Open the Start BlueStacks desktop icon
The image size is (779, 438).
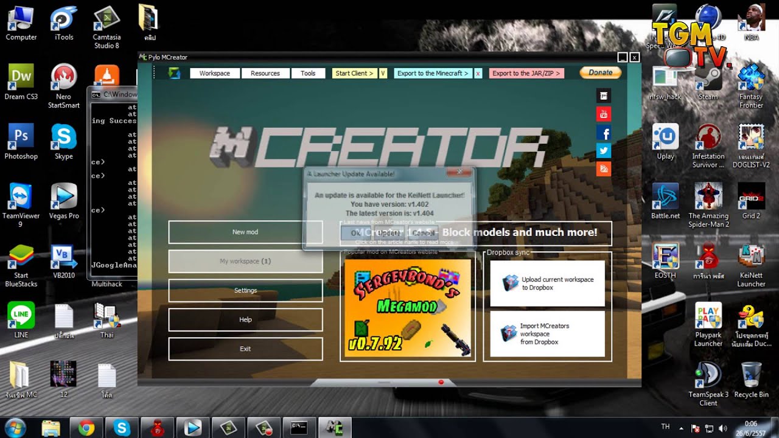tap(21, 265)
